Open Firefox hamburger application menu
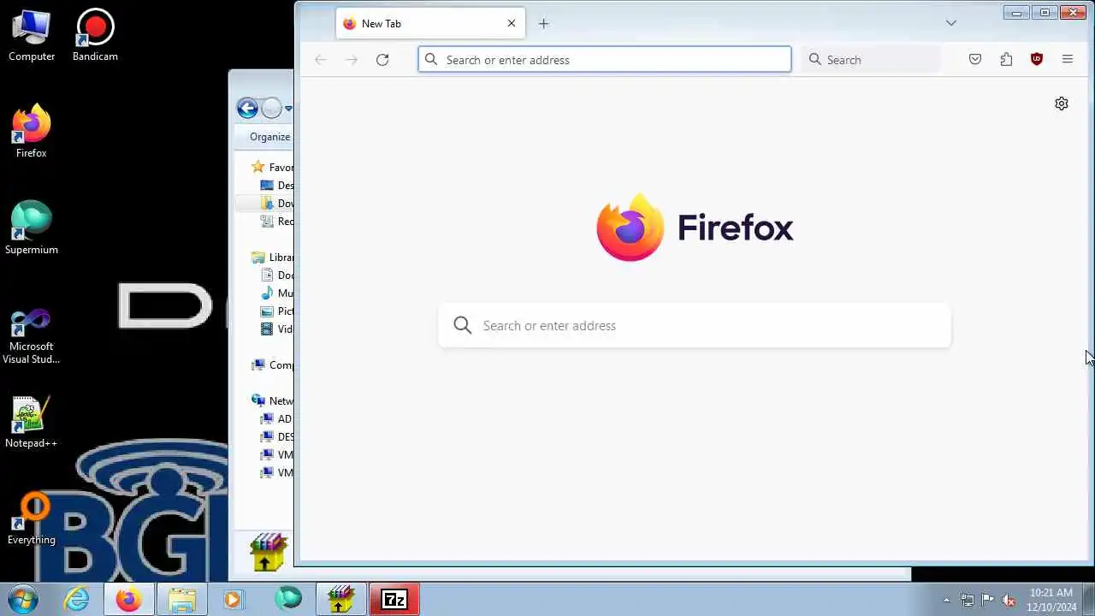 pyautogui.click(x=1068, y=60)
